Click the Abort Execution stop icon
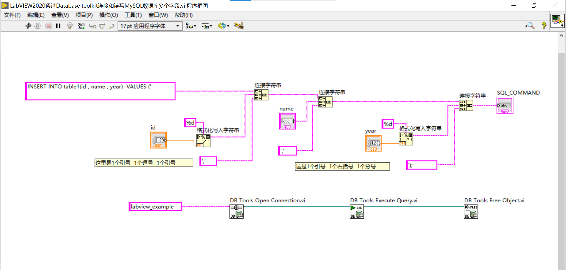The height and width of the screenshot is (270, 566). click(x=49, y=26)
